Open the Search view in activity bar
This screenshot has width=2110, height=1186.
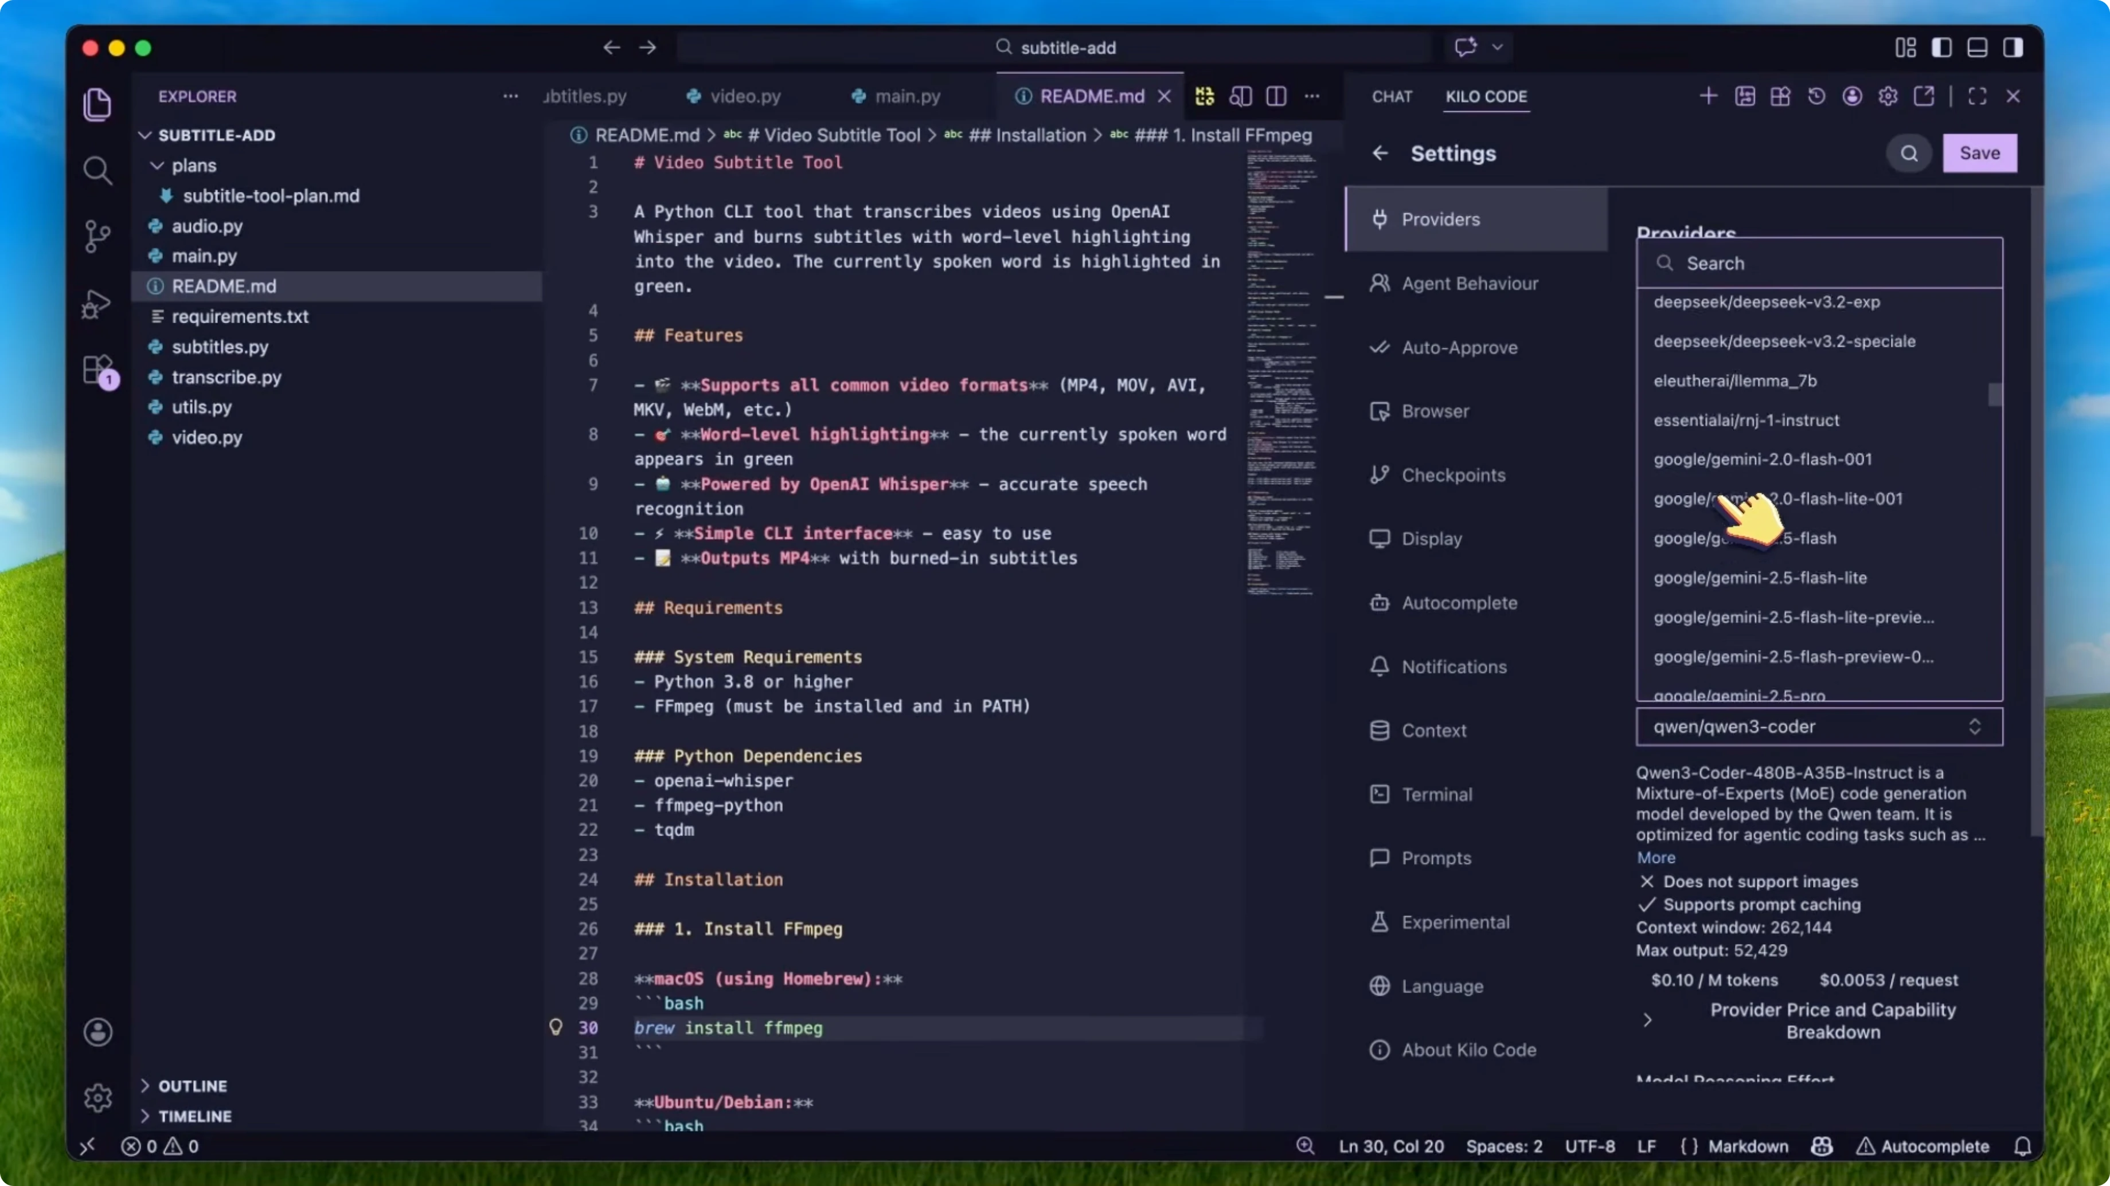98,170
